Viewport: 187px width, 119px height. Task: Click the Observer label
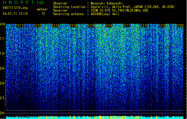60,3
